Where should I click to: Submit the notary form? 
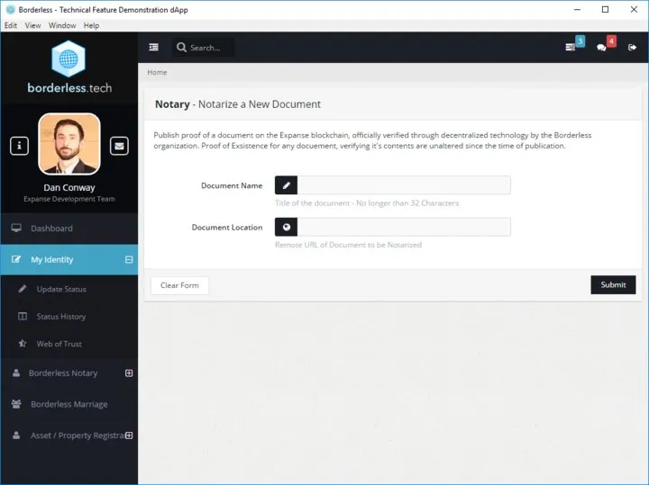(x=613, y=284)
